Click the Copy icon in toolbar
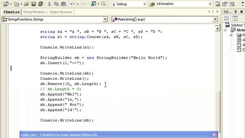Screen dimensions: 245x138 pos(56,4)
